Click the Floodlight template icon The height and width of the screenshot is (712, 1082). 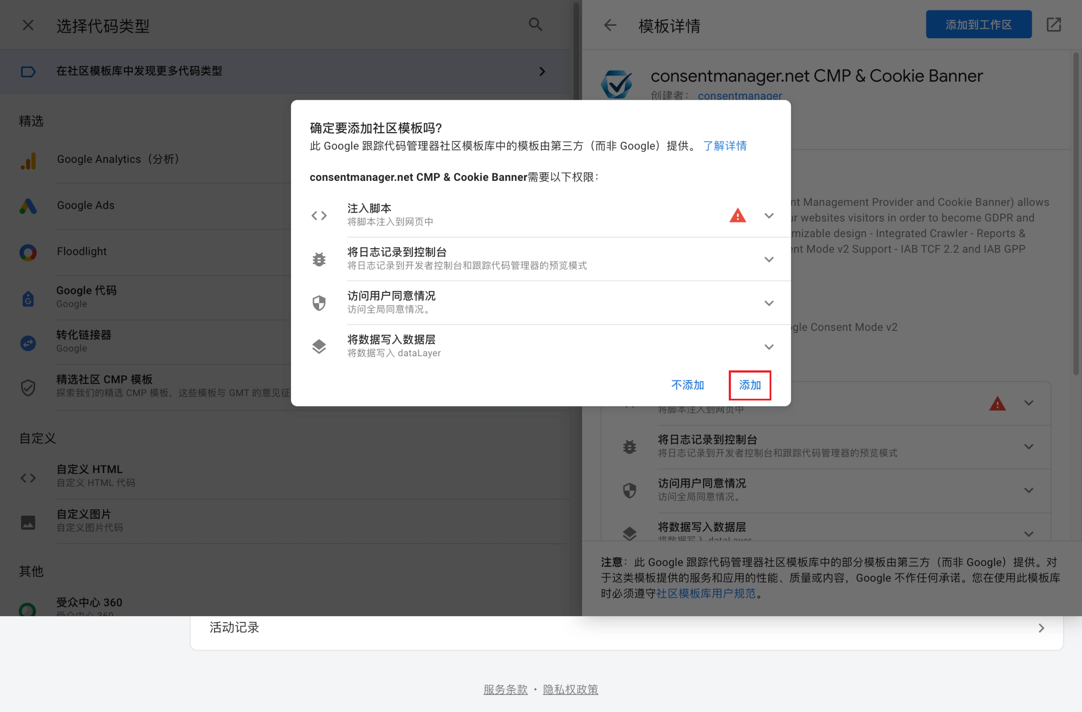click(x=28, y=253)
